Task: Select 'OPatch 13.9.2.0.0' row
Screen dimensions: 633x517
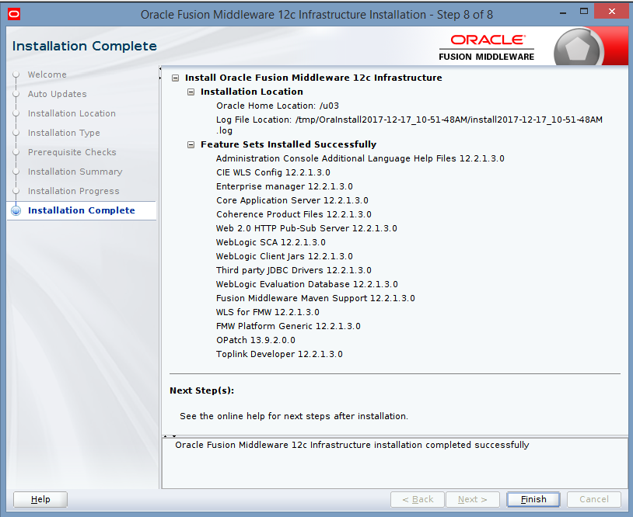Action: click(x=256, y=340)
